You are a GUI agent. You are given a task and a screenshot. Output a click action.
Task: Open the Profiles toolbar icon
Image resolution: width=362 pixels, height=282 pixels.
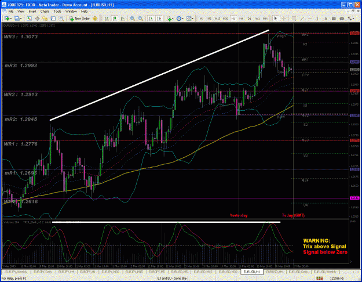point(17,19)
